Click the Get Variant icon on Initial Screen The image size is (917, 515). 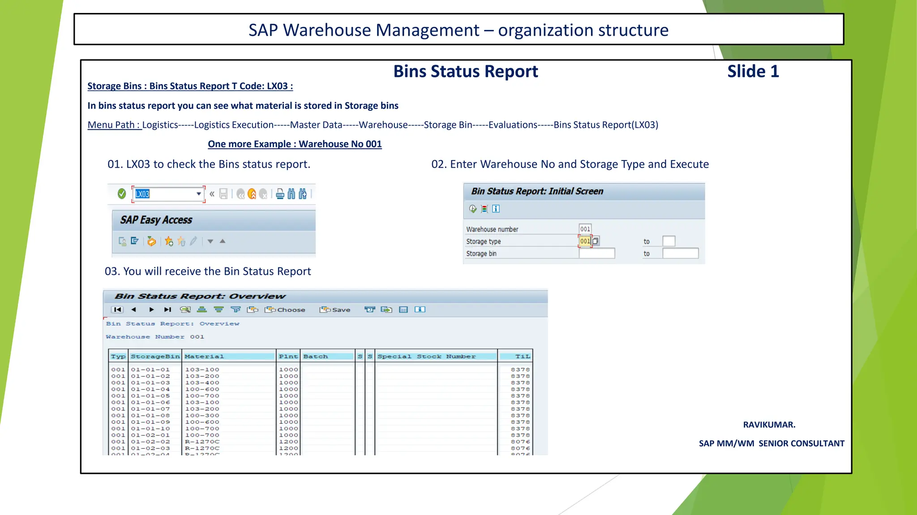[x=484, y=209]
